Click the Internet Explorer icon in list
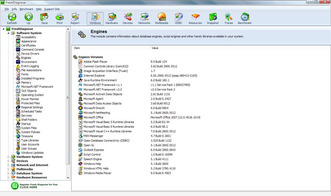The image size is (331, 196). click(80, 76)
